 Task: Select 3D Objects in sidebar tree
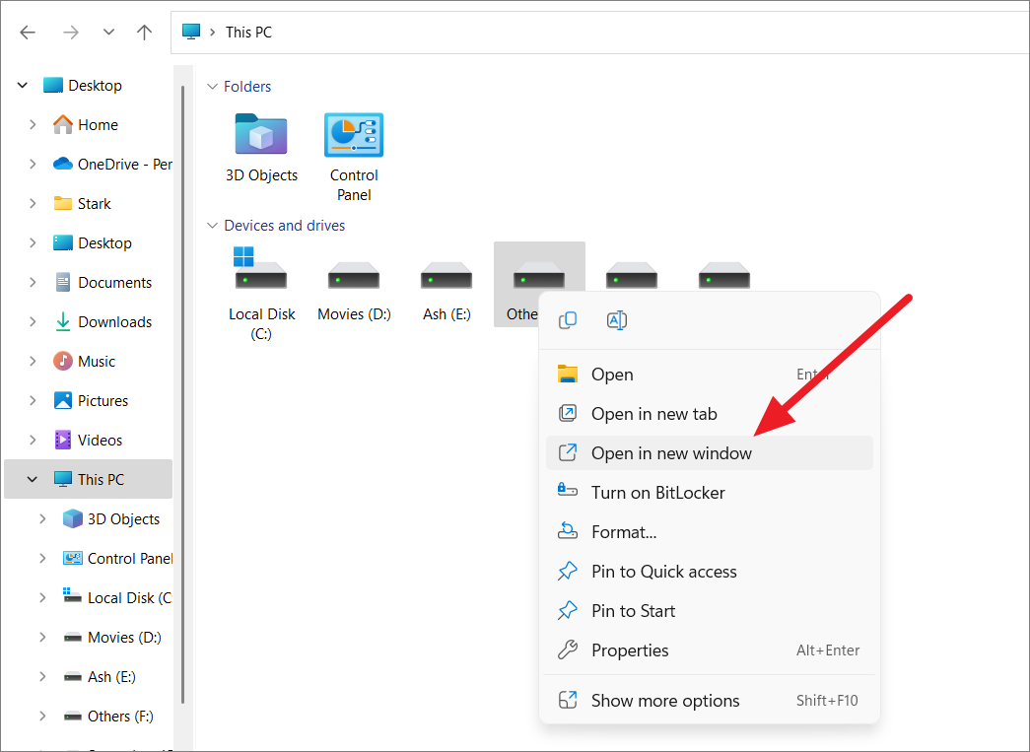pyautogui.click(x=111, y=518)
